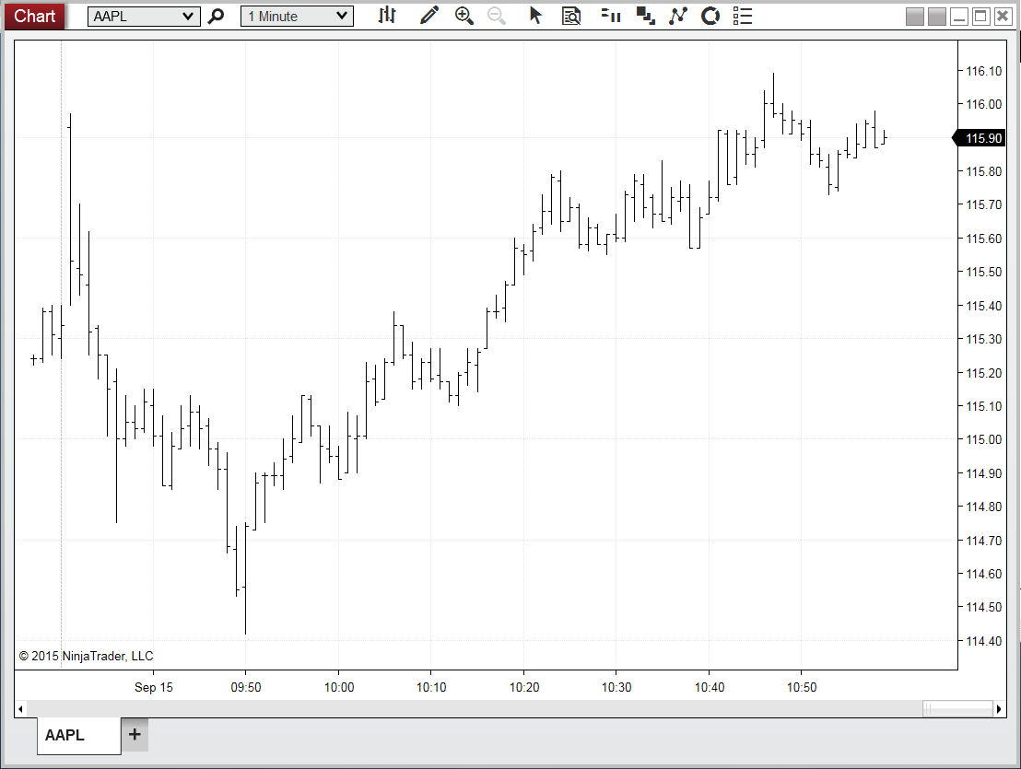Click the 115.70 price axis label
Viewport: 1021px width, 769px height.
coord(984,205)
